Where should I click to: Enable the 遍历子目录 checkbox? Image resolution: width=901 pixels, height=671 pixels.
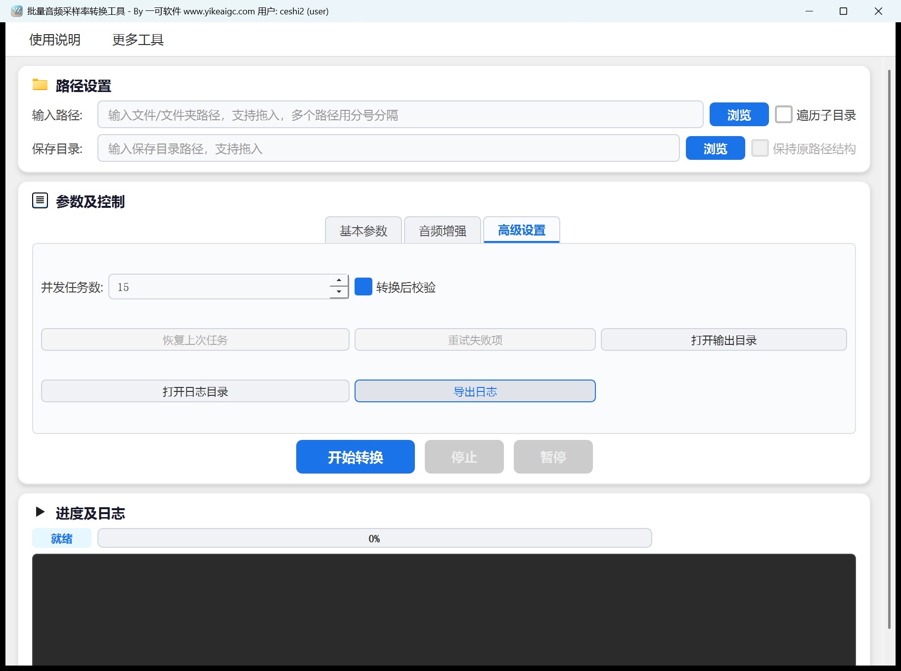point(783,115)
